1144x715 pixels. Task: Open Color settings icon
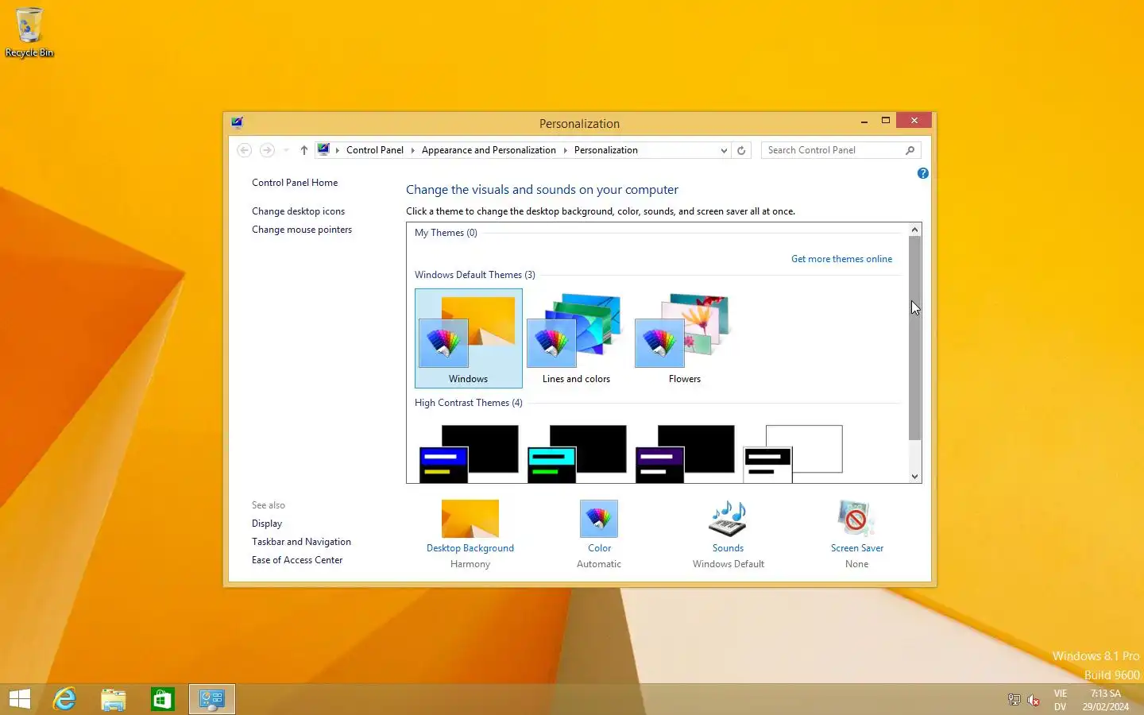click(599, 519)
